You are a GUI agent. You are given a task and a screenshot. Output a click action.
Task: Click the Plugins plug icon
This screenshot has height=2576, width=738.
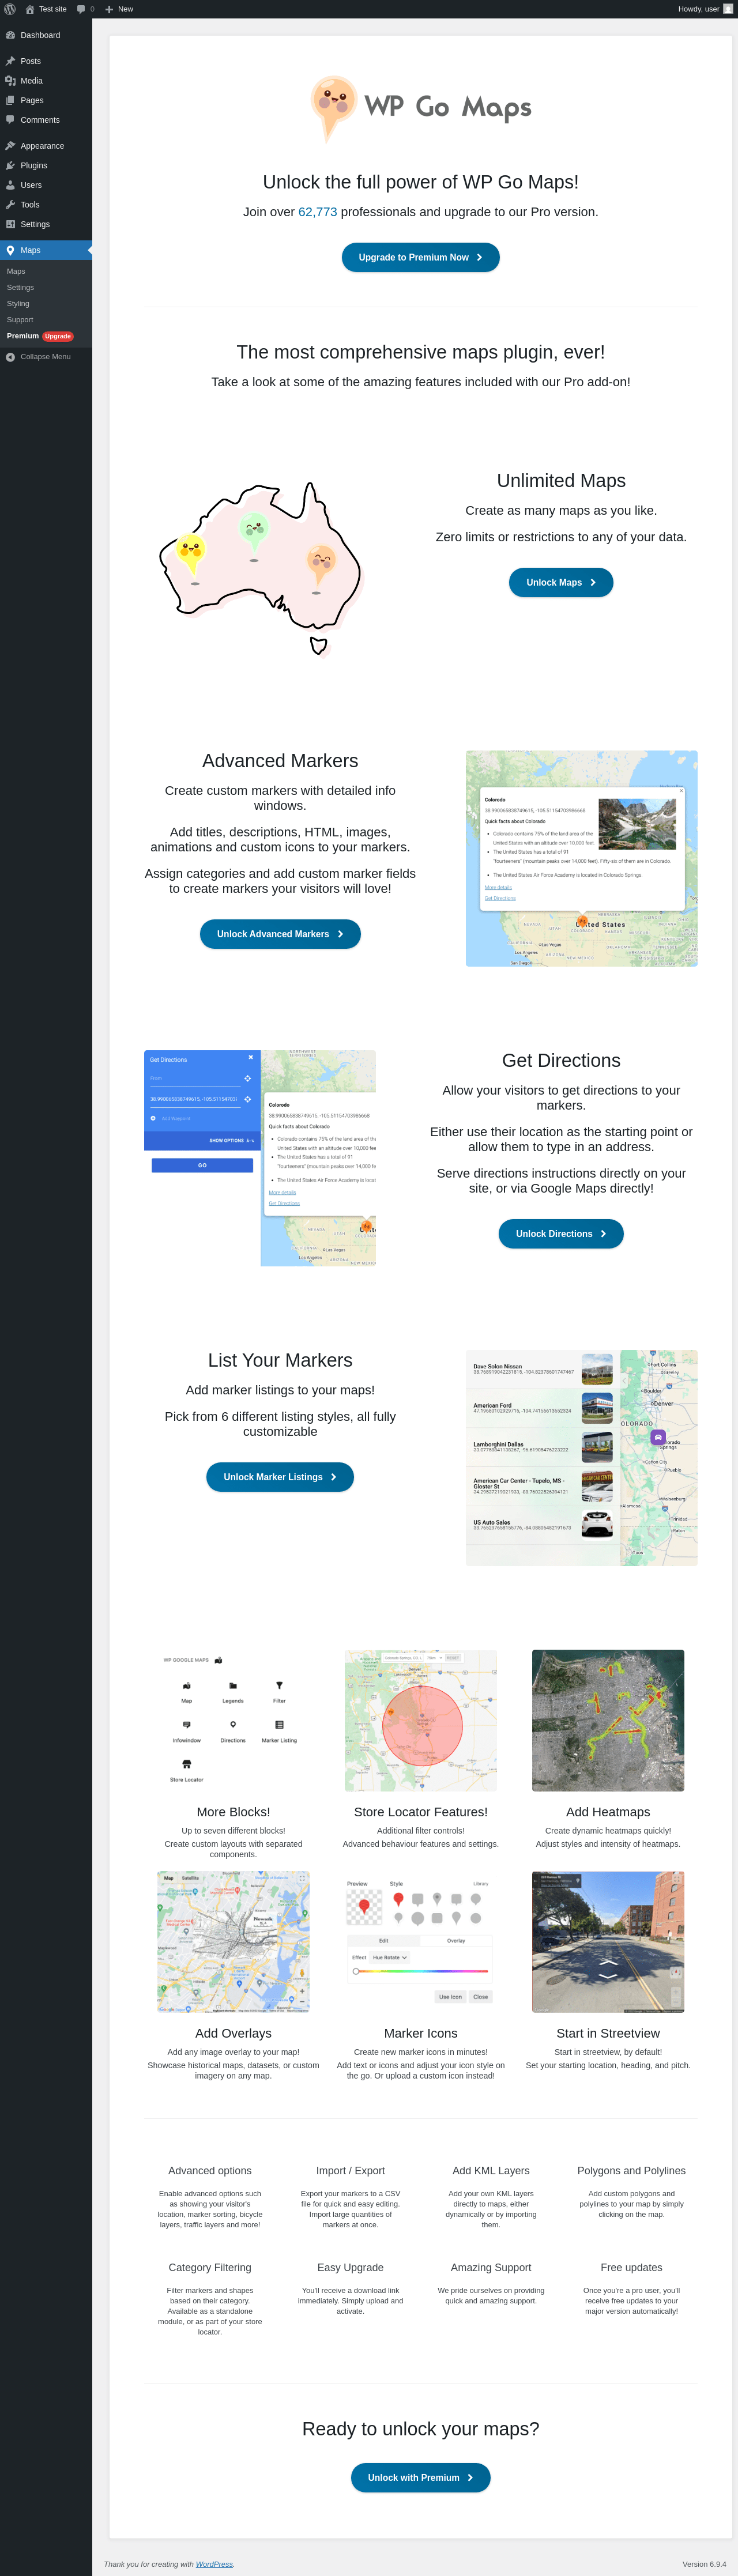(10, 165)
